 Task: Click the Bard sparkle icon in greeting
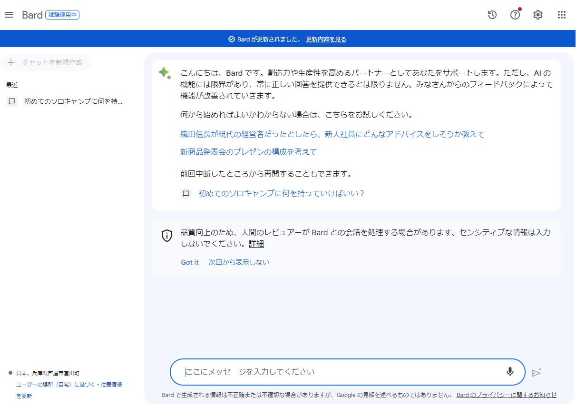(x=165, y=73)
